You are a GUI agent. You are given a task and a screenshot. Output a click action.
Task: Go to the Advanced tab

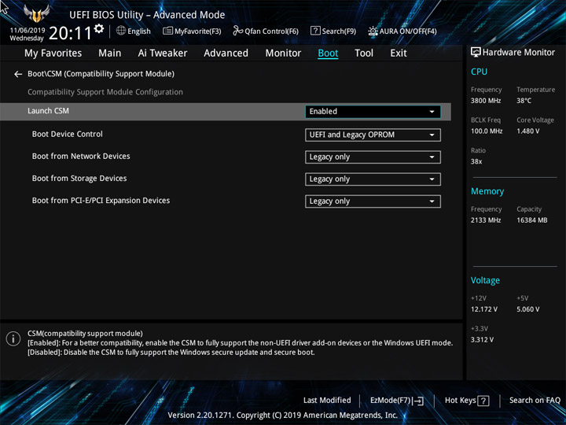[226, 54]
